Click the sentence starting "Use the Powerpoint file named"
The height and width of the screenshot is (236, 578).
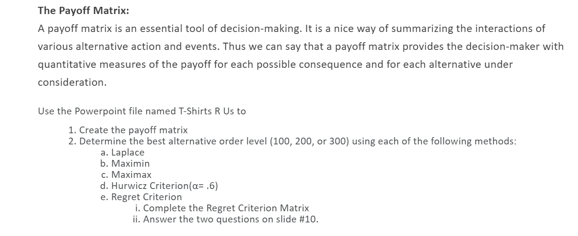click(142, 111)
